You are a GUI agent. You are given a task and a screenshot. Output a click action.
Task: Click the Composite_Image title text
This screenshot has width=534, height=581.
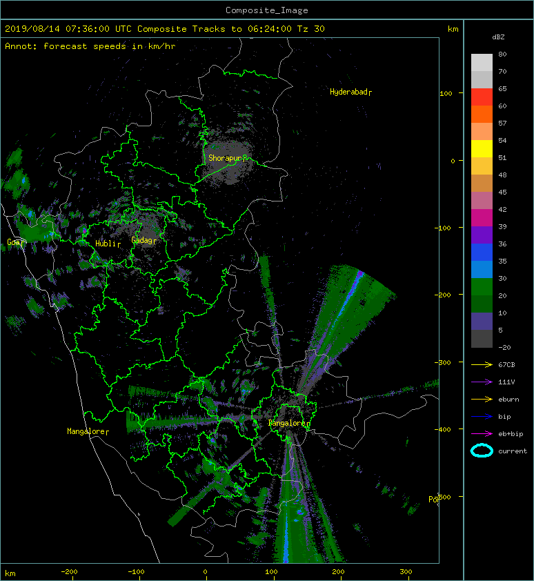pyautogui.click(x=267, y=10)
